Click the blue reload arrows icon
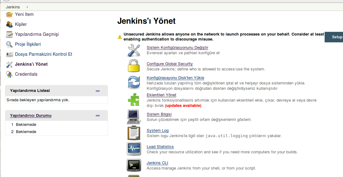This screenshot has height=177, width=343. point(134,82)
